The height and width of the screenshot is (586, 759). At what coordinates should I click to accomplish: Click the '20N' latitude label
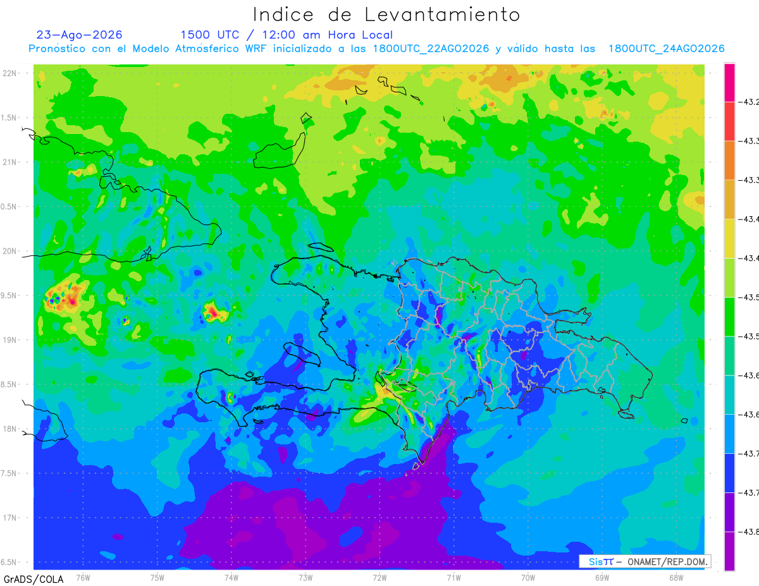click(x=9, y=251)
